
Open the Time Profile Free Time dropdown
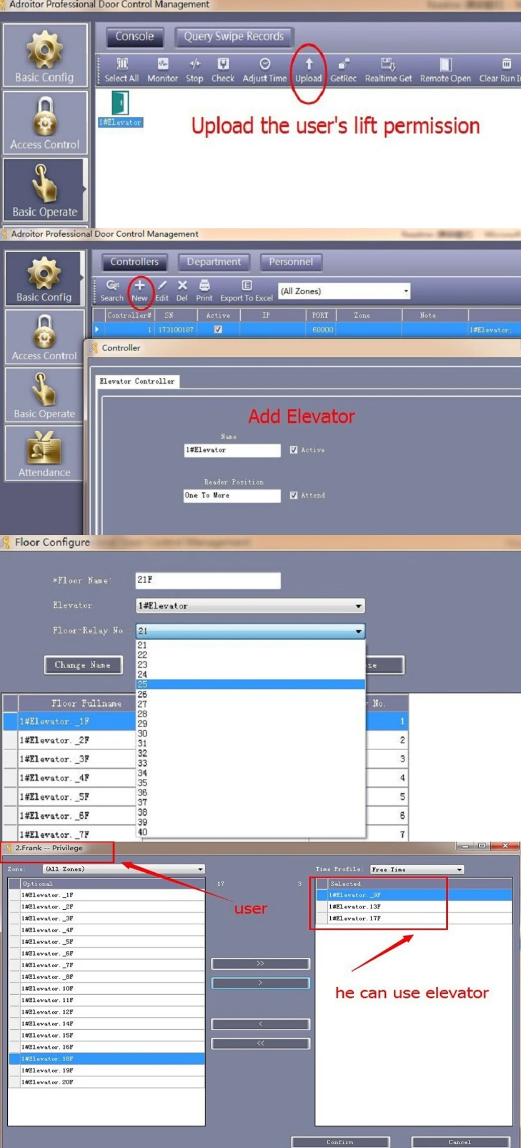point(417,869)
